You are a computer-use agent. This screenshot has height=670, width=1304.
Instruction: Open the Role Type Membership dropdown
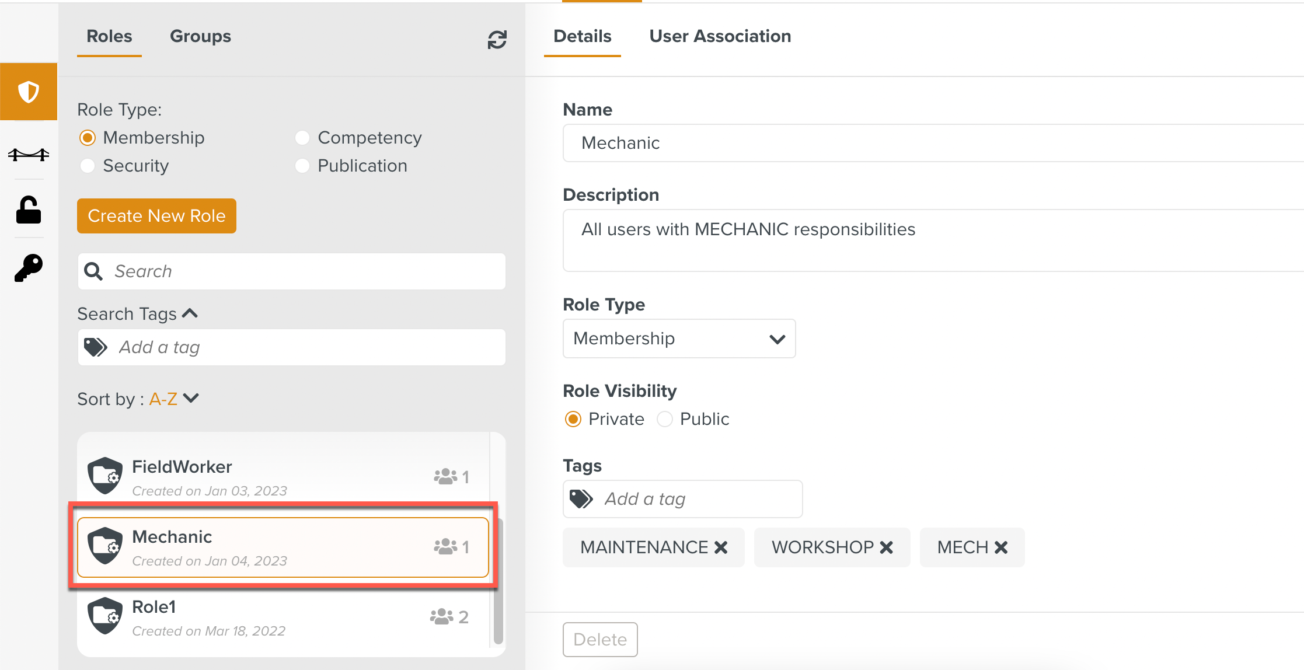click(x=679, y=339)
